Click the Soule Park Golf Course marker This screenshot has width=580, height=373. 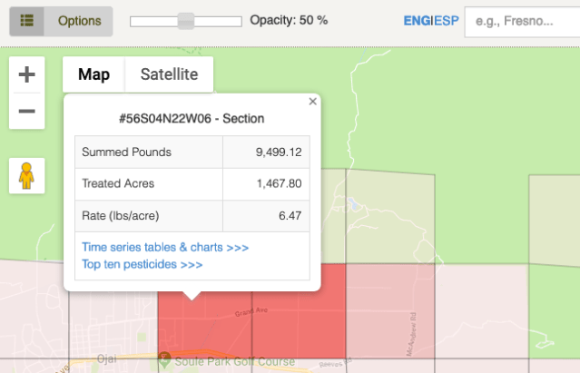click(164, 361)
